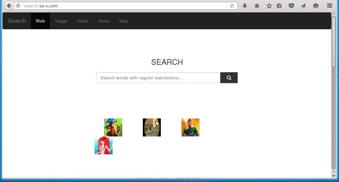Open the hamburger menu in the toolbar
Viewport: 339px width, 182px height.
coord(329,6)
